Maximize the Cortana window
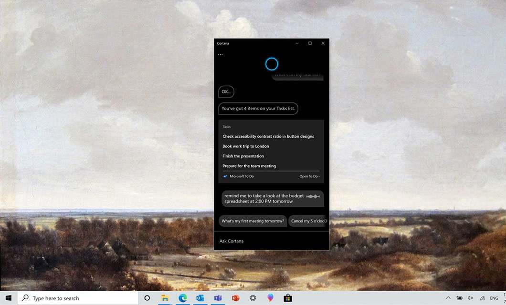The height and width of the screenshot is (305, 506). point(310,43)
